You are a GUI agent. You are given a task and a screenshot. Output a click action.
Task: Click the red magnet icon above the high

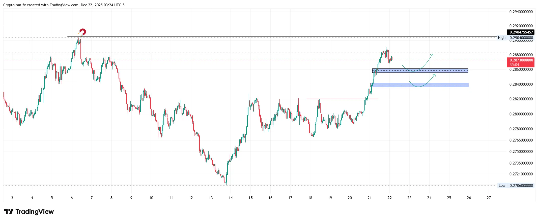pyautogui.click(x=82, y=32)
